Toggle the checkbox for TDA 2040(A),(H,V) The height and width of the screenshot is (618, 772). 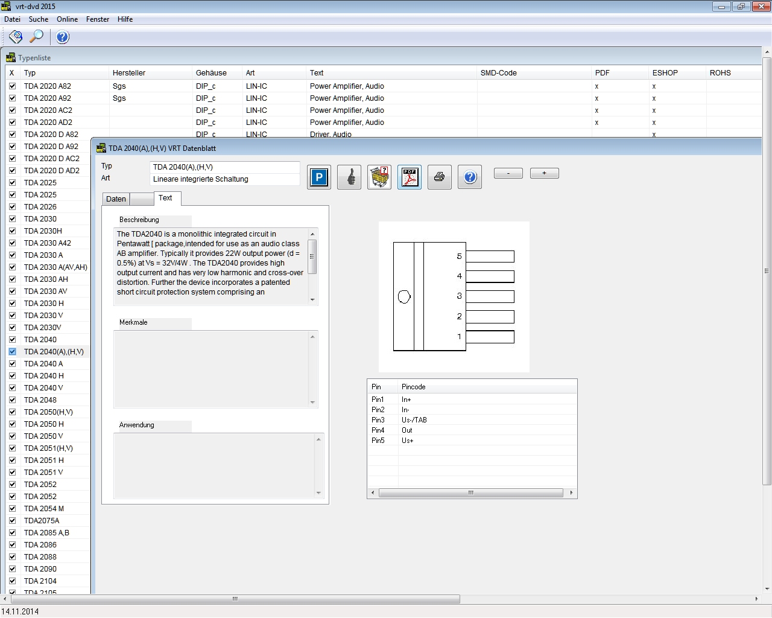pyautogui.click(x=12, y=351)
